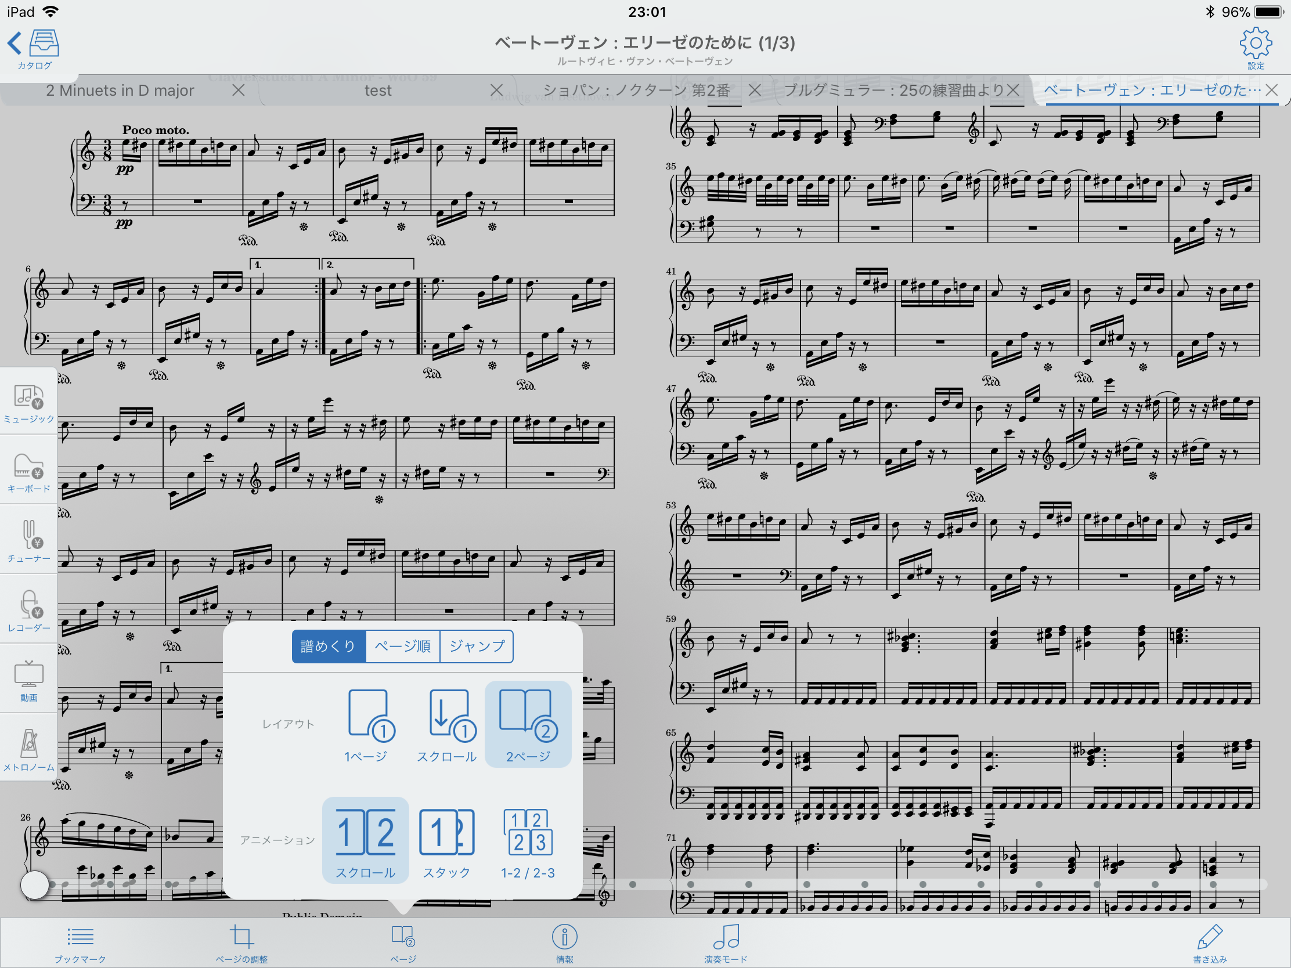Tap the レイアウト label in popup

(x=289, y=724)
